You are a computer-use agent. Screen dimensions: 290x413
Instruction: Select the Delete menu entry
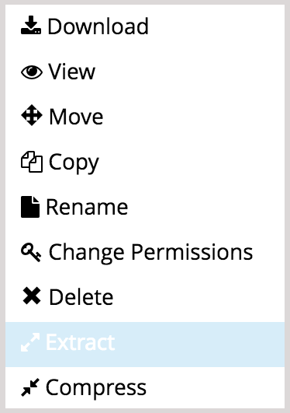tap(81, 297)
